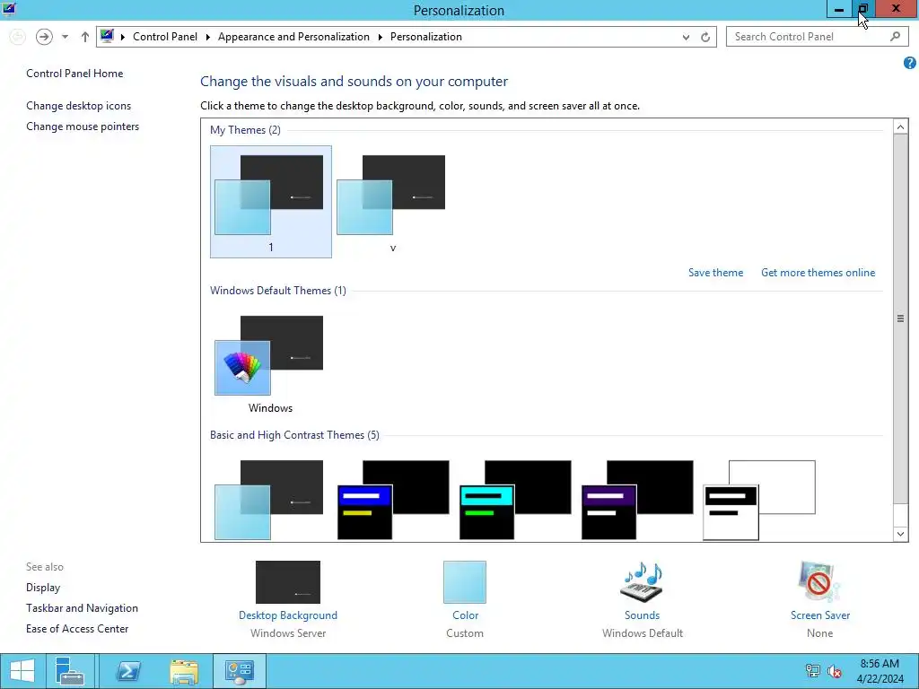Open Server Manager from taskbar
This screenshot has height=689, width=919.
[x=70, y=671]
